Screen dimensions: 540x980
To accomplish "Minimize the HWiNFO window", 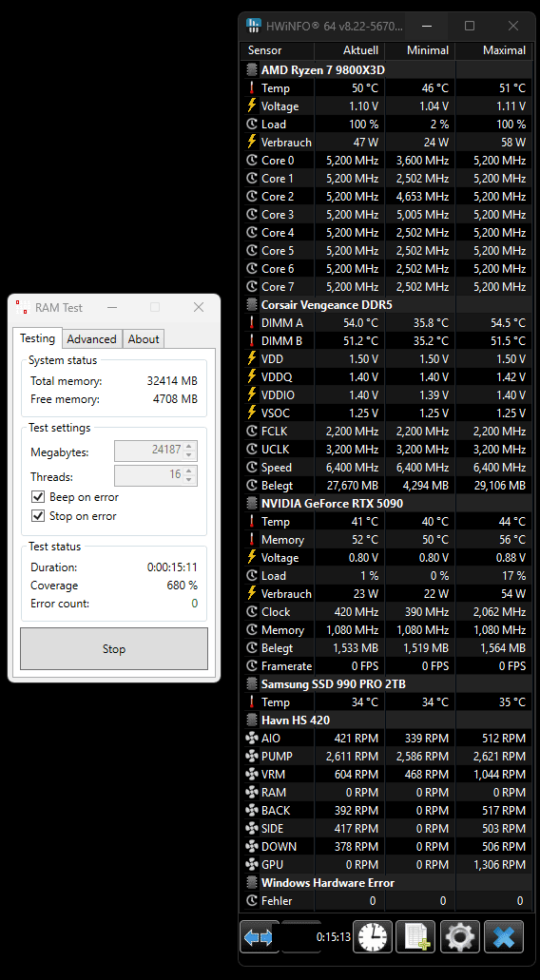I will coord(428,26).
